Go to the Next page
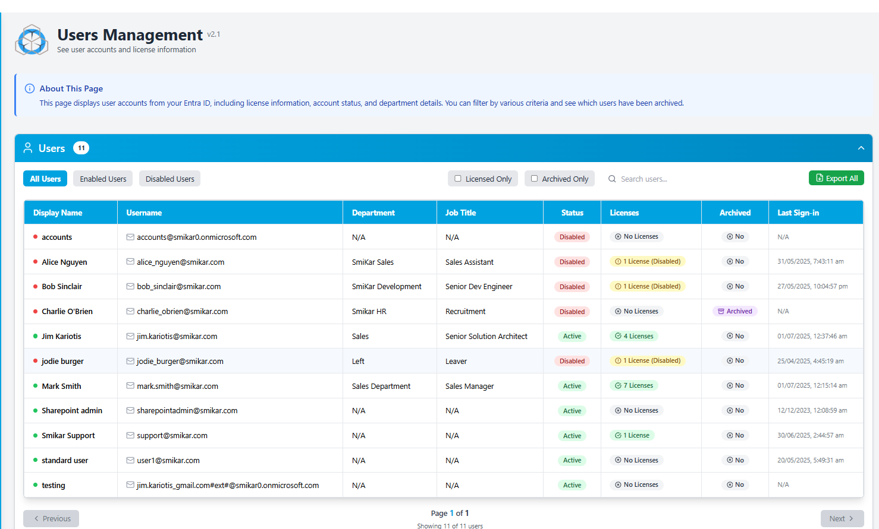 click(842, 518)
